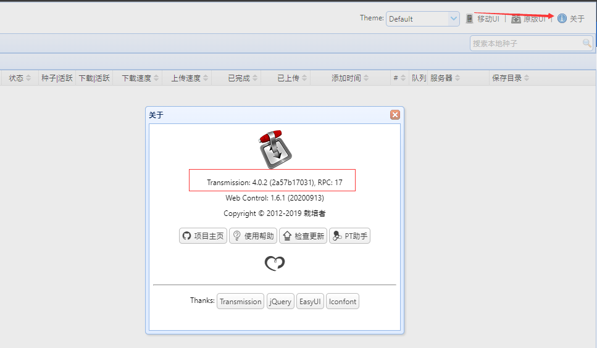Open the PT助手 button
Image resolution: width=597 pixels, height=348 pixels.
(x=349, y=236)
